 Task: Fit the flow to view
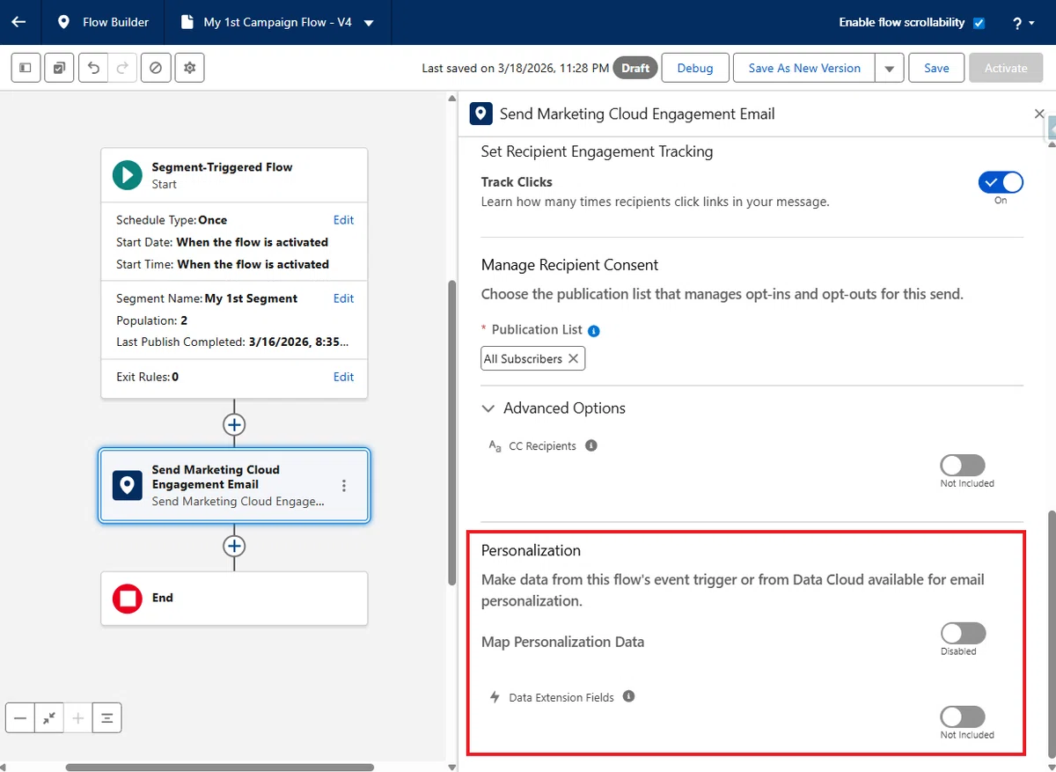pos(49,718)
